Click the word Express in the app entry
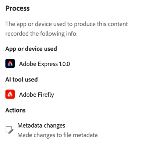This screenshot has height=143, width=159. click(x=48, y=64)
